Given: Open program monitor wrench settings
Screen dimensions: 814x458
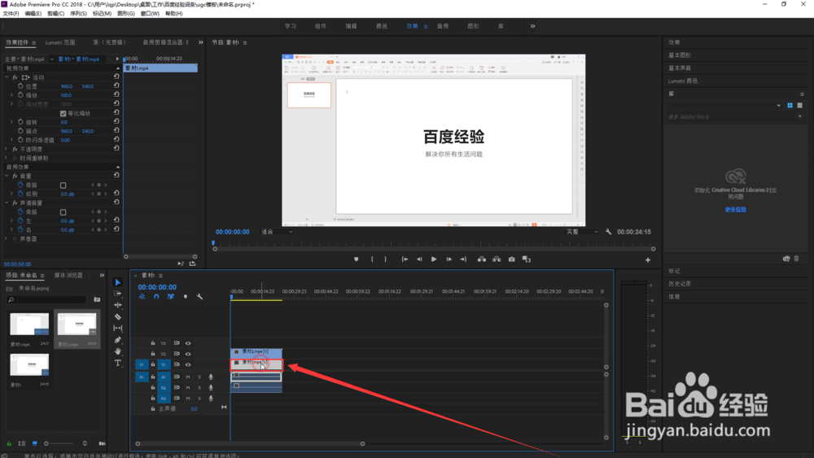Looking at the screenshot, I should (608, 232).
